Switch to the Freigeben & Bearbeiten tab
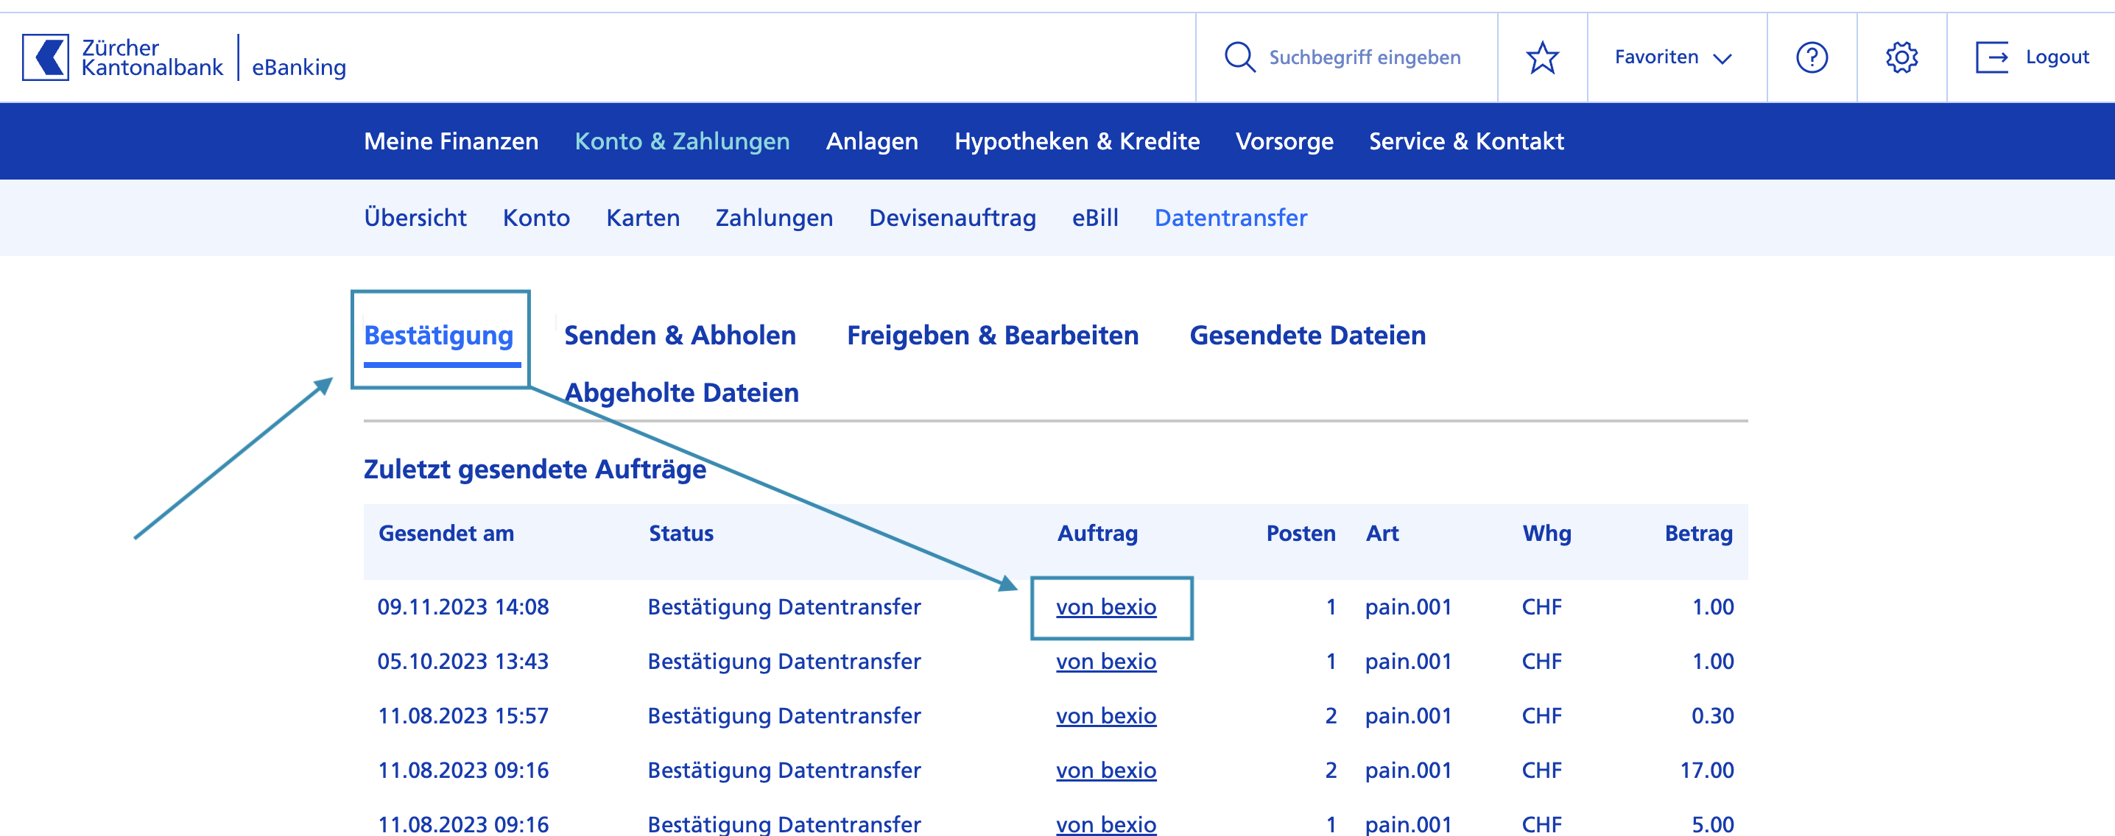 click(993, 336)
